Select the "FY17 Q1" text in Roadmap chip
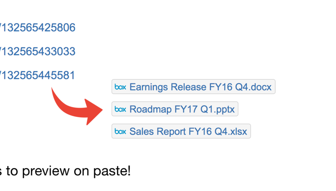The image size is (336, 191). tap(187, 109)
